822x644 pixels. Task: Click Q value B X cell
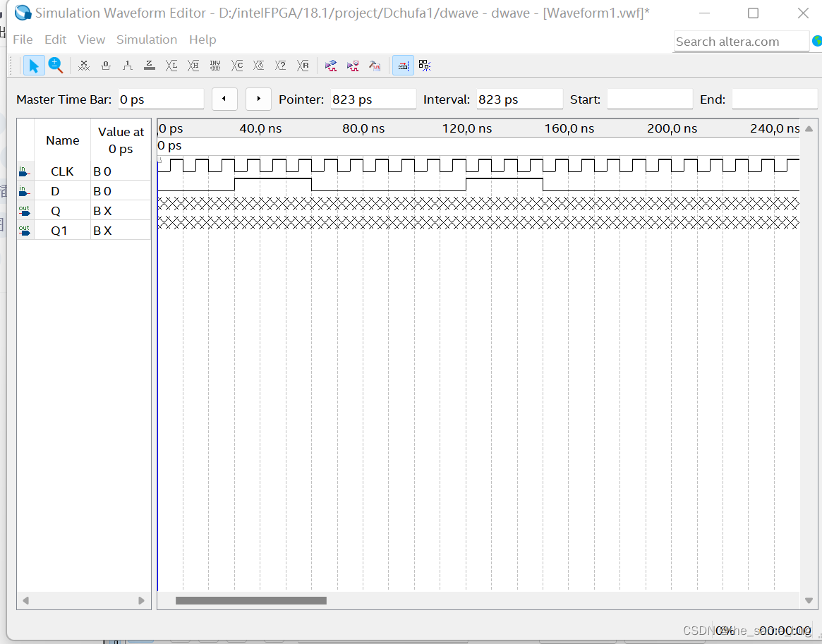point(121,211)
